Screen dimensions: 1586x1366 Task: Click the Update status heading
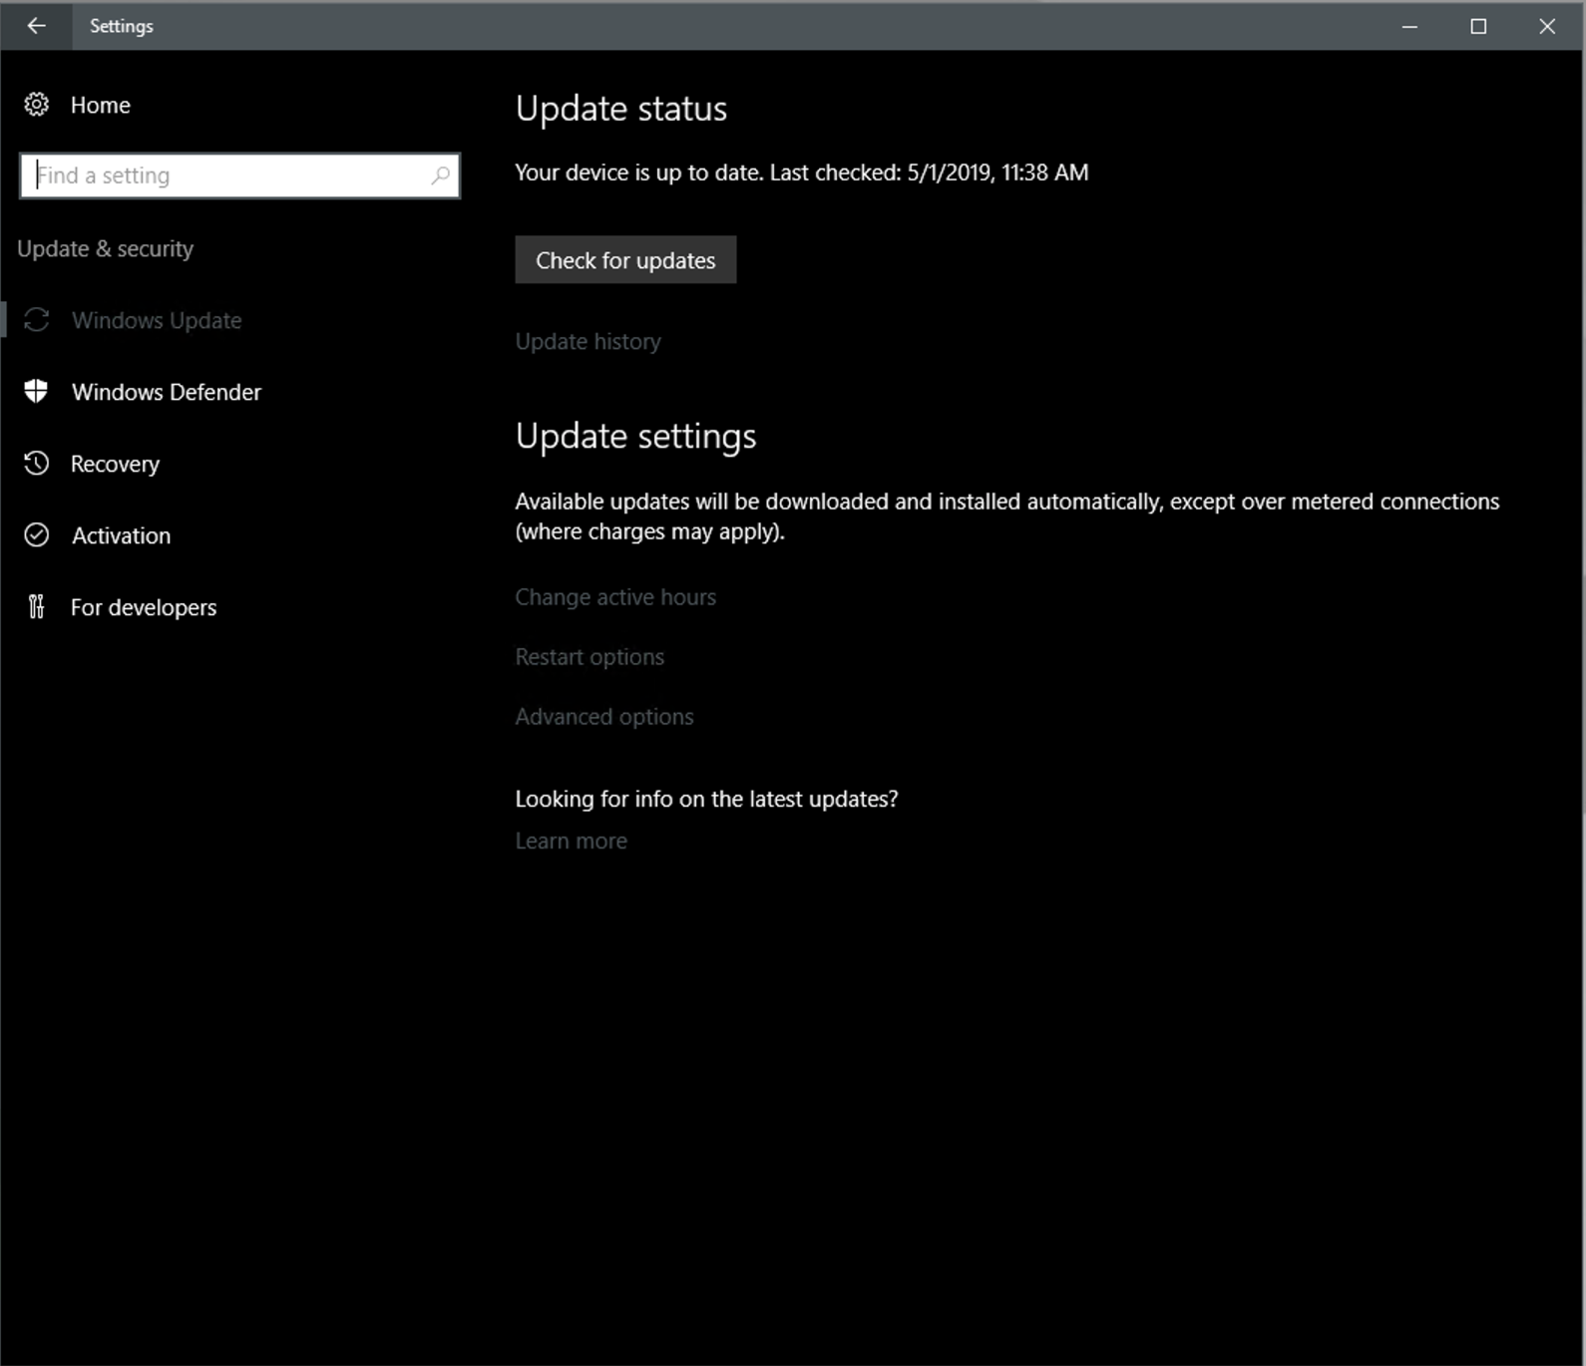620,108
